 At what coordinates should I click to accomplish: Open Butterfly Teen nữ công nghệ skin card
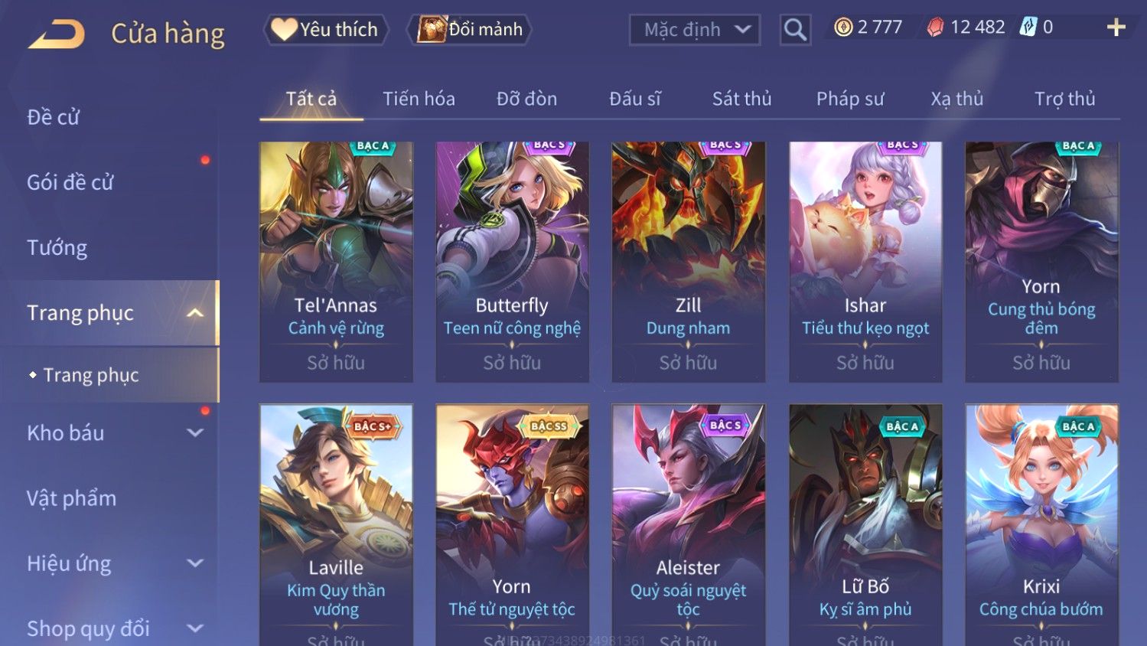[x=512, y=262]
